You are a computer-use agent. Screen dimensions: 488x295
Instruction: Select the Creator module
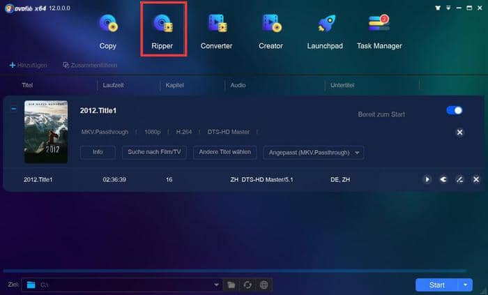click(x=270, y=31)
